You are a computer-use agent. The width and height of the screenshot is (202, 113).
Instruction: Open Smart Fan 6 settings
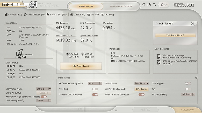pos(81,66)
